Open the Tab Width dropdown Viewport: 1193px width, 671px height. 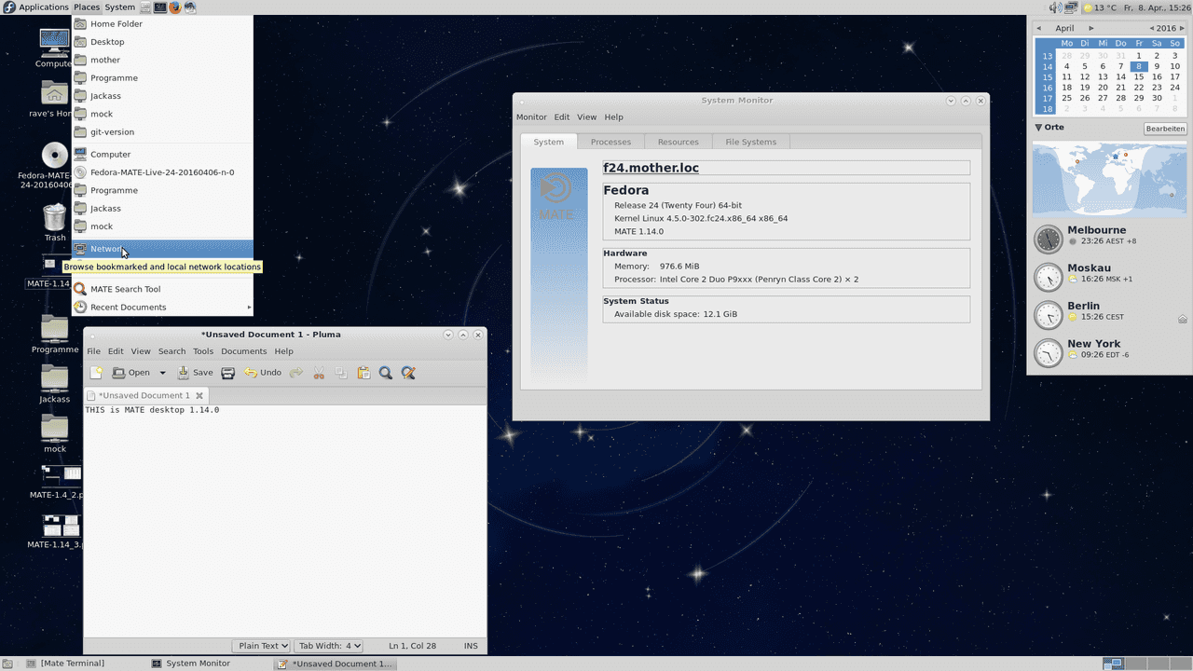click(x=329, y=646)
